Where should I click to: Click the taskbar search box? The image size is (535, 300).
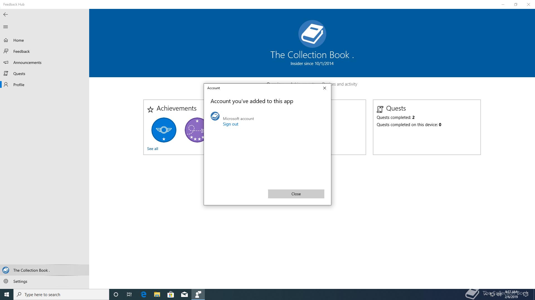[x=61, y=294]
